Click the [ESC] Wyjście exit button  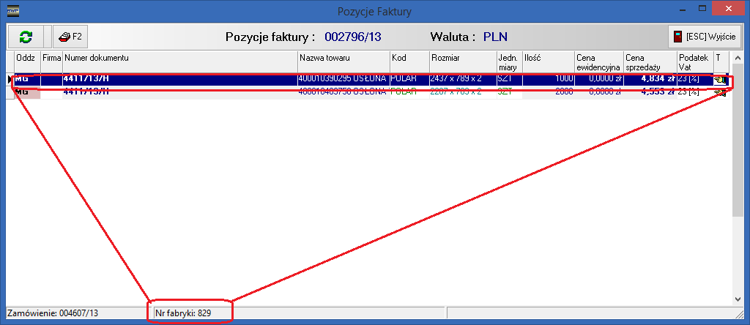[x=705, y=37]
